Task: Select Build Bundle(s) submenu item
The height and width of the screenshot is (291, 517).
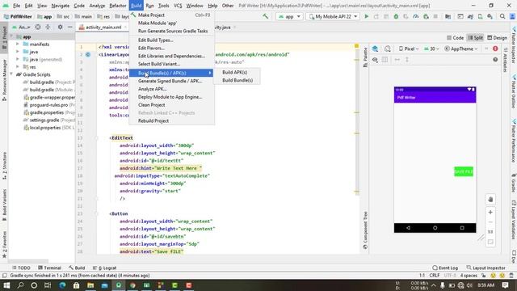Action: coord(237,80)
